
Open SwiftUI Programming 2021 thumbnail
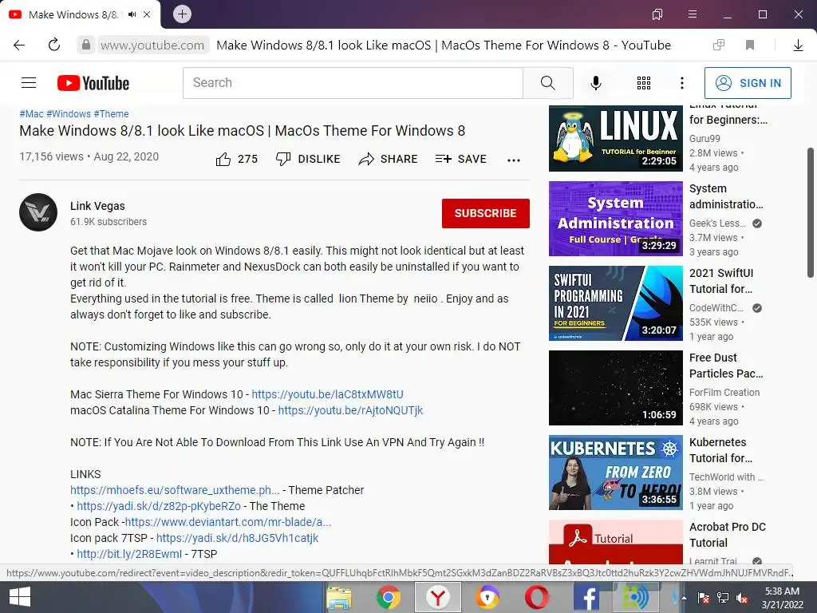tap(616, 303)
